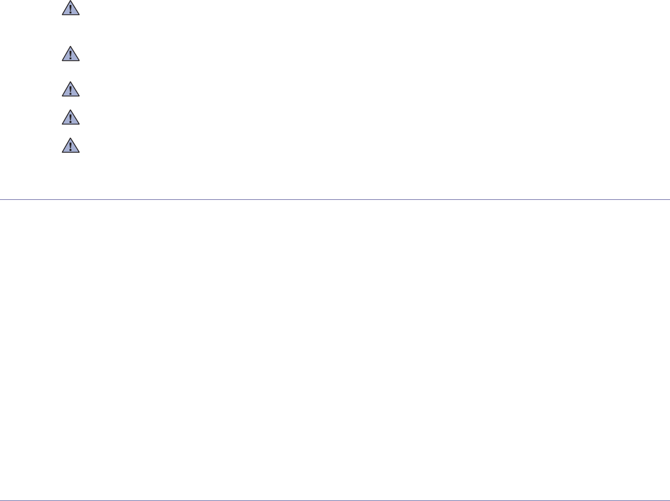The width and height of the screenshot is (670, 501).
Task: Click the topmost warning triangle icon
Action: [x=71, y=11]
